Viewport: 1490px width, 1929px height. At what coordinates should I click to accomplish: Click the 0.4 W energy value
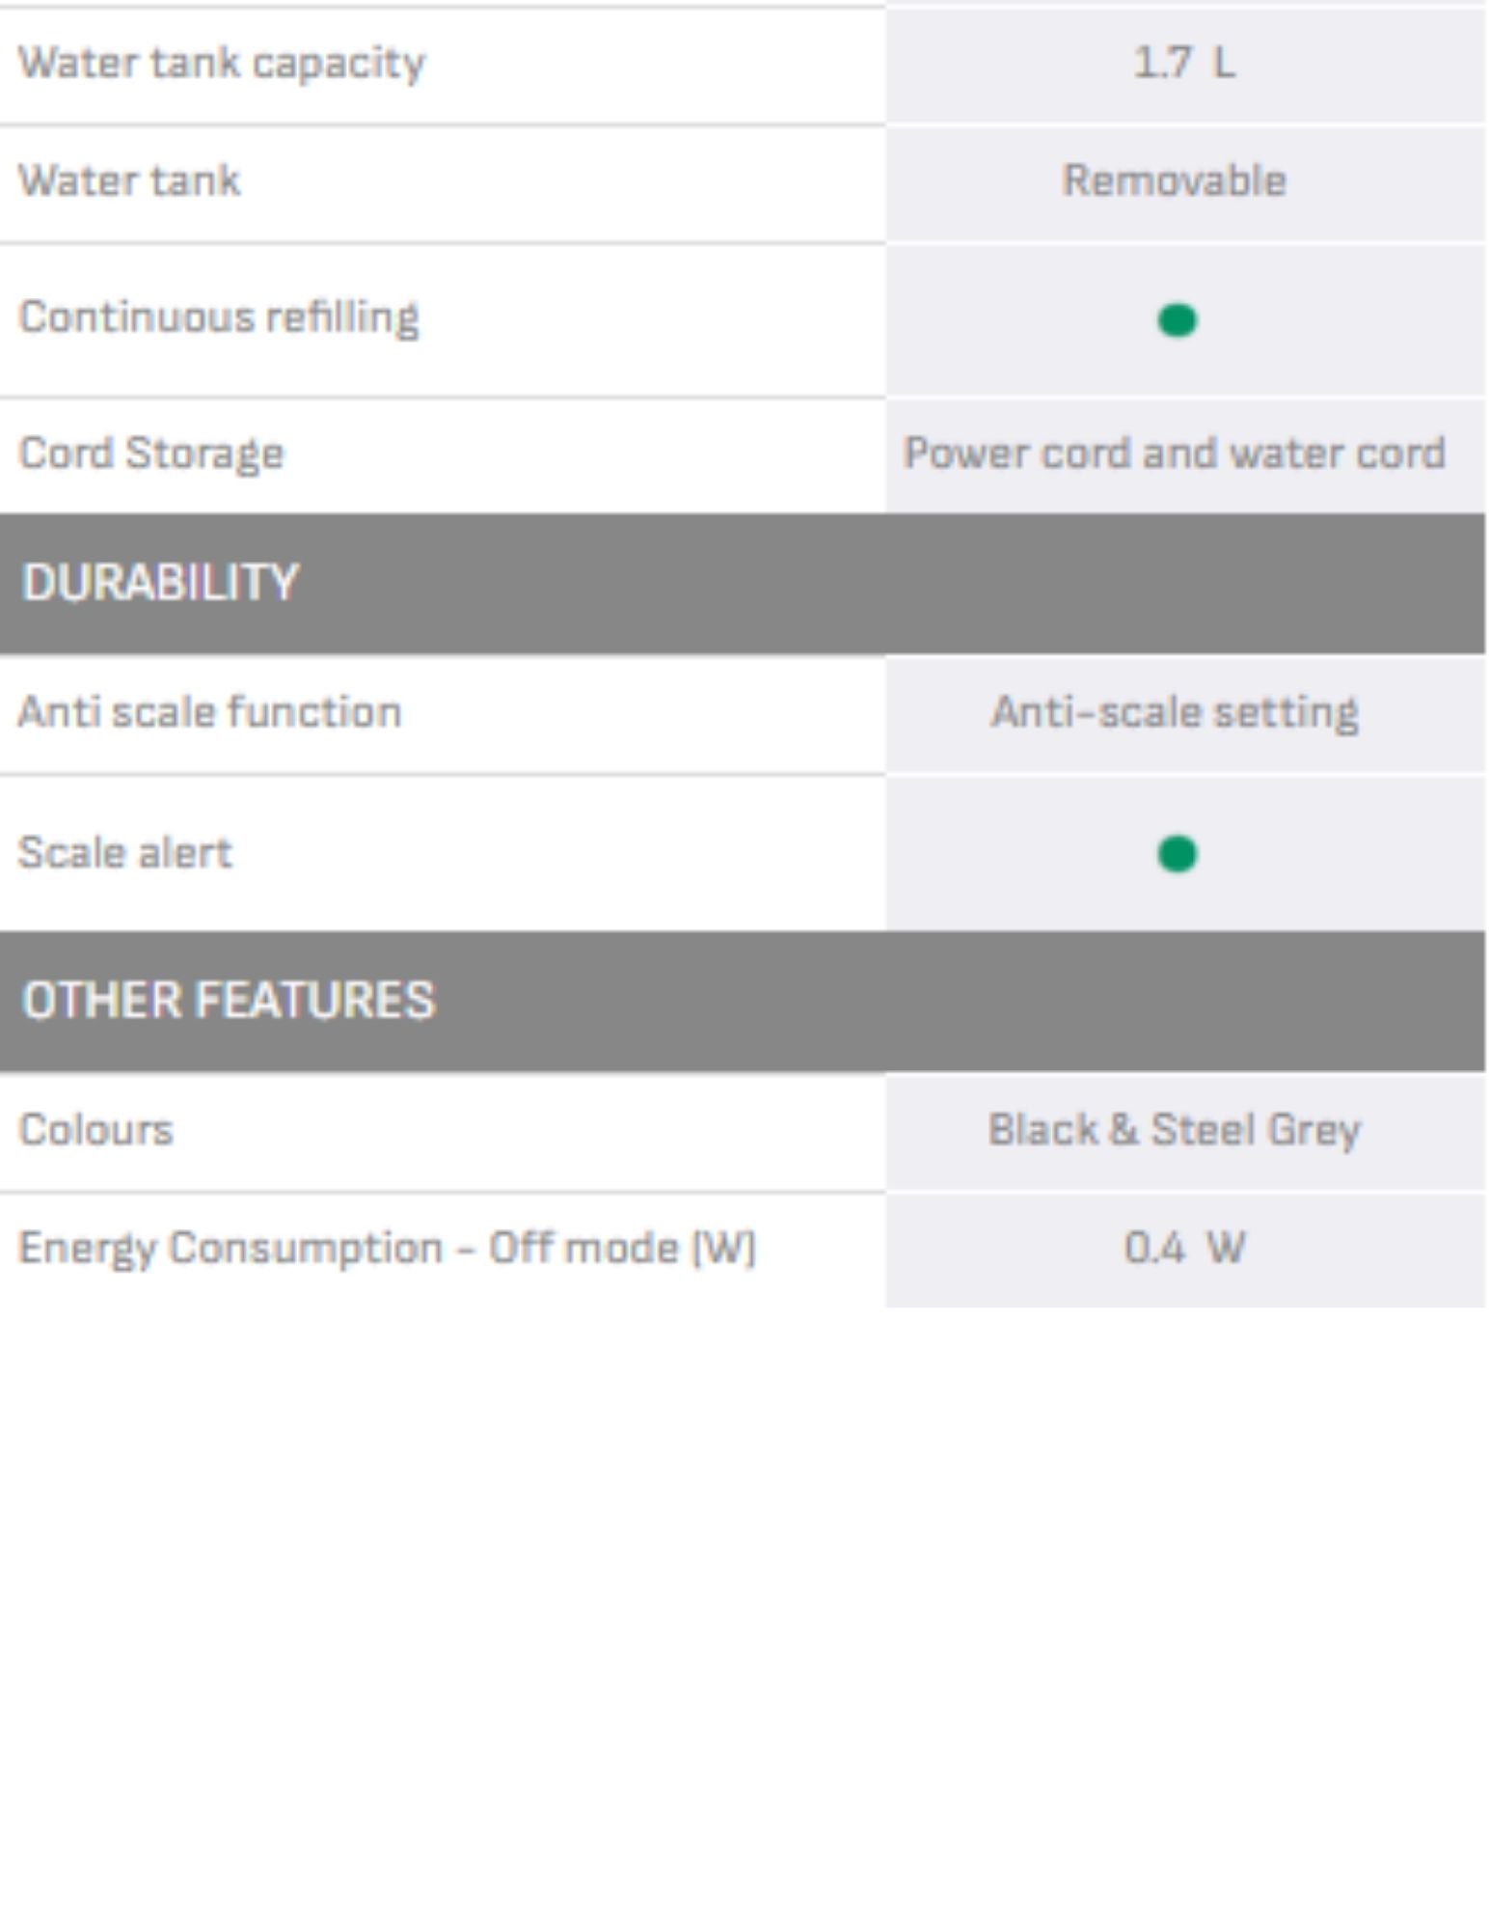click(1183, 1249)
